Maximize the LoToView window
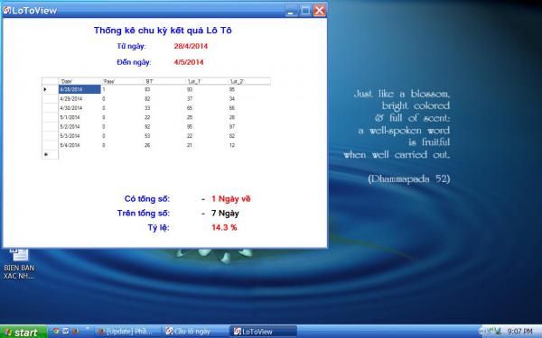The height and width of the screenshot is (338, 542). pyautogui.click(x=305, y=10)
